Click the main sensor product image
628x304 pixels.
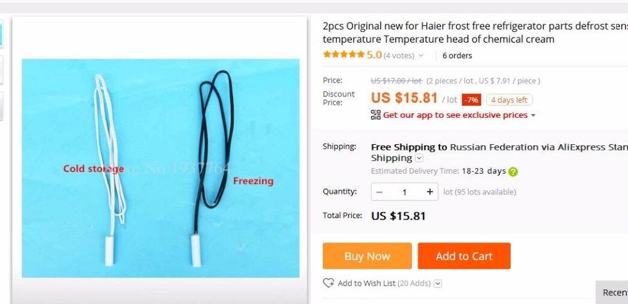[160, 168]
